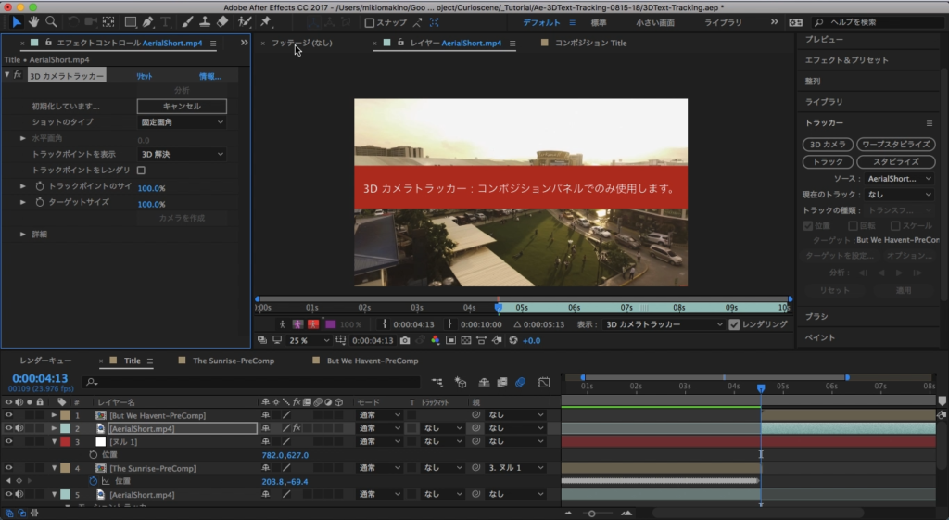Image resolution: width=949 pixels, height=520 pixels.
Task: Click the snapshot camera icon in viewer
Action: click(x=405, y=340)
